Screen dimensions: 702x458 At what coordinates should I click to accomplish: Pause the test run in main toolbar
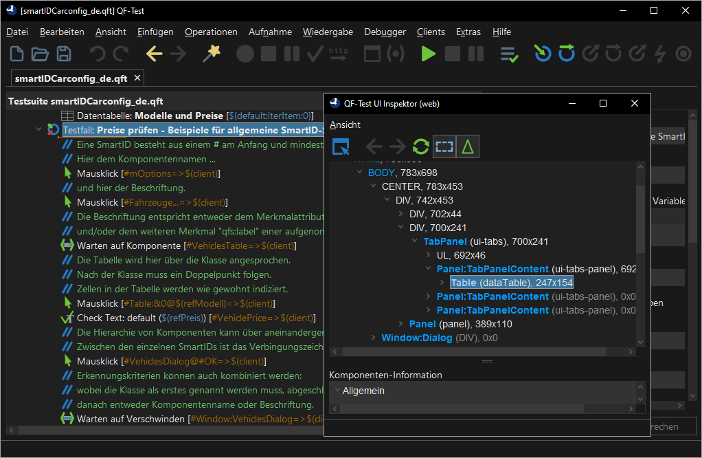point(476,54)
